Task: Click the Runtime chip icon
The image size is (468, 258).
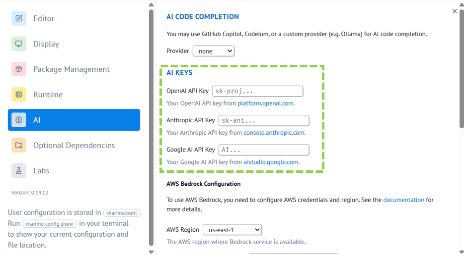Action: [19, 95]
